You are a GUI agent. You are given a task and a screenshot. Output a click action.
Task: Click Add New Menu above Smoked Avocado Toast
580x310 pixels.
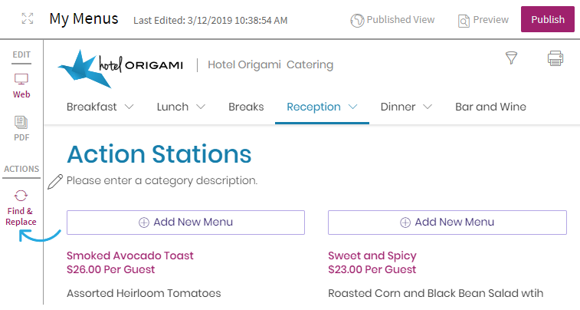[x=185, y=223]
